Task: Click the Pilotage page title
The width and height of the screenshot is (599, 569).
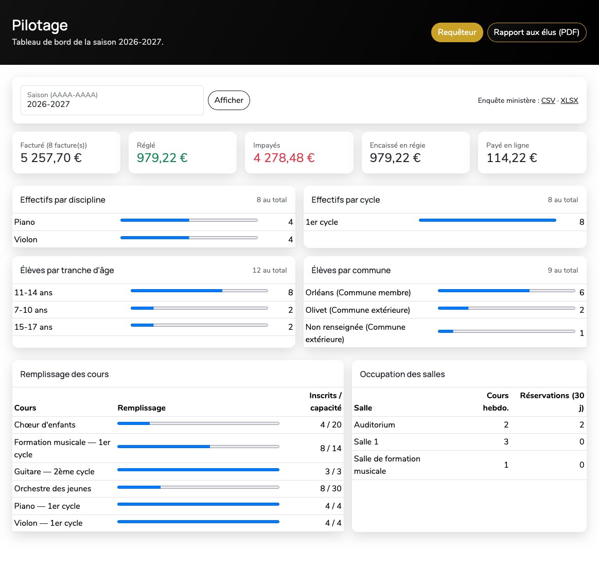Action: point(40,26)
